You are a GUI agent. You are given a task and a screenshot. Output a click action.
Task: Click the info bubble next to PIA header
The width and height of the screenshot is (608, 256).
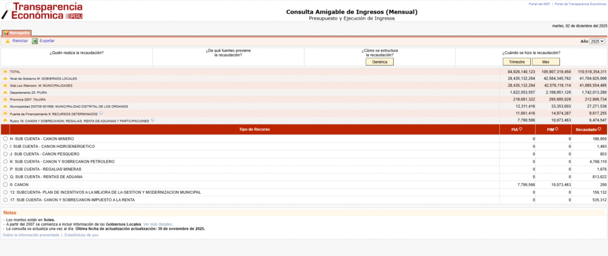520,129
